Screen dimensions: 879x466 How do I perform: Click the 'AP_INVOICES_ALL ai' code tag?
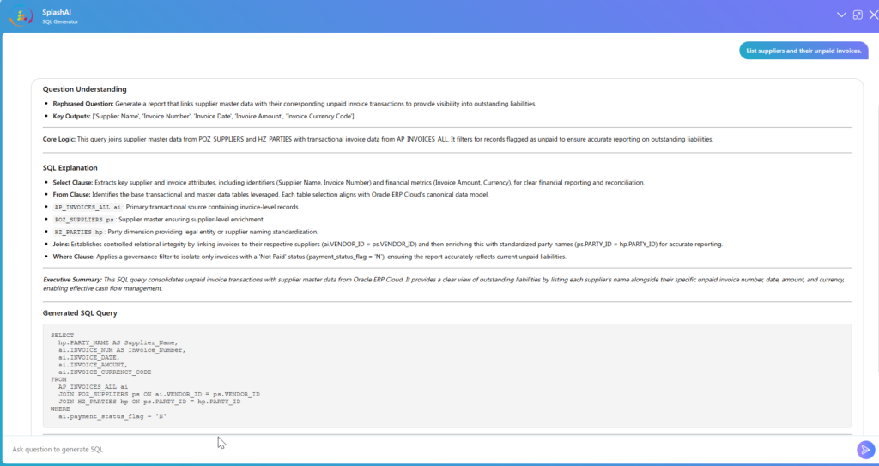(88, 207)
